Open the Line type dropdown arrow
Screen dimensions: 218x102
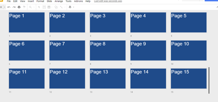pos(65,7)
